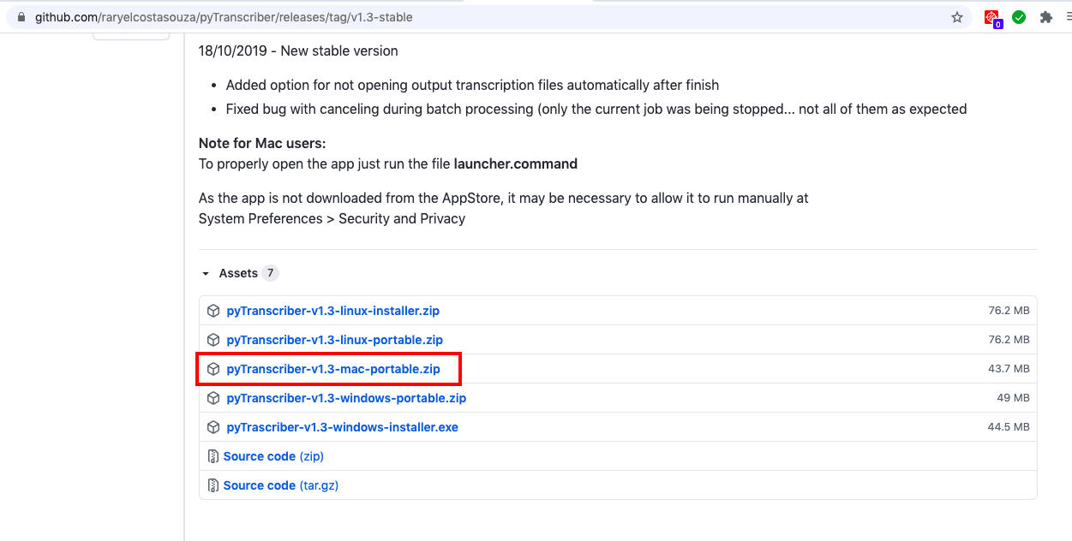Click the zip file icon beside Source code (zip)
The height and width of the screenshot is (541, 1072).
[213, 456]
